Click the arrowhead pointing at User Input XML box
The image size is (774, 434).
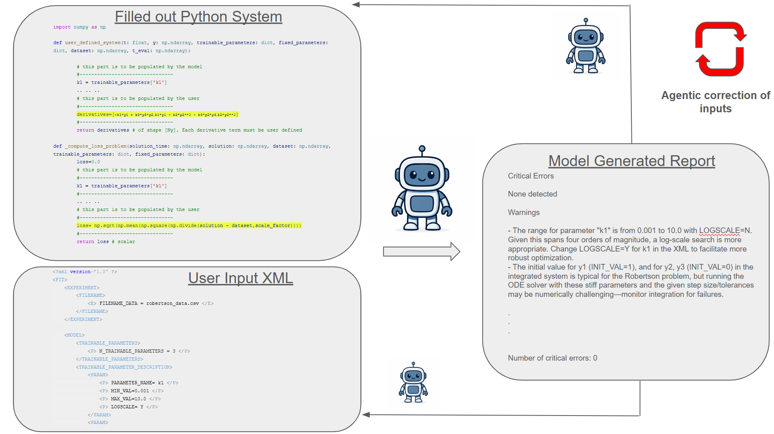click(366, 415)
